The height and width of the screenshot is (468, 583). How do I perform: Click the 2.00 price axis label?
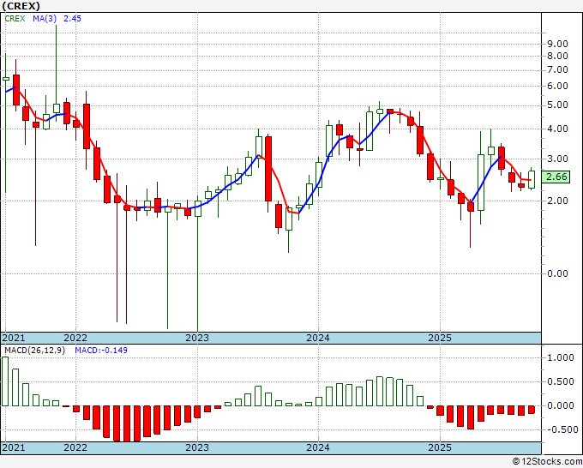(557, 201)
